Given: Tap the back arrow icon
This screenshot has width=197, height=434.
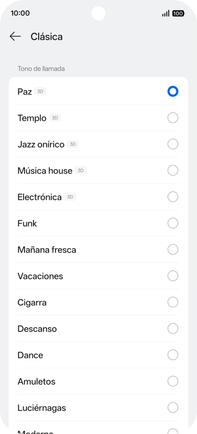Looking at the screenshot, I should 15,36.
